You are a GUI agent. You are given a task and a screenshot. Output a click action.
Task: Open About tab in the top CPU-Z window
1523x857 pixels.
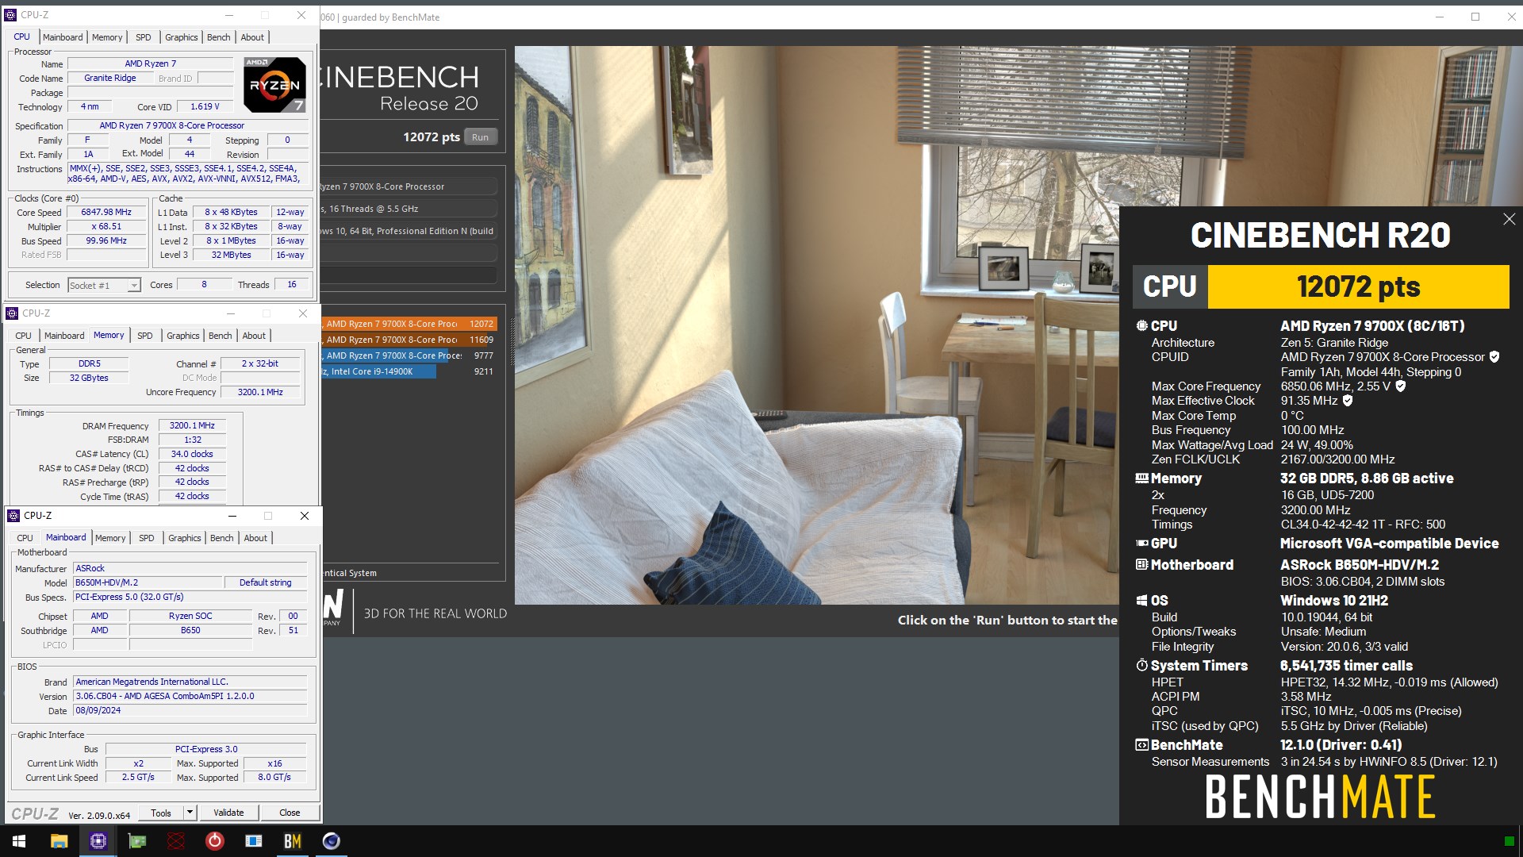point(252,37)
